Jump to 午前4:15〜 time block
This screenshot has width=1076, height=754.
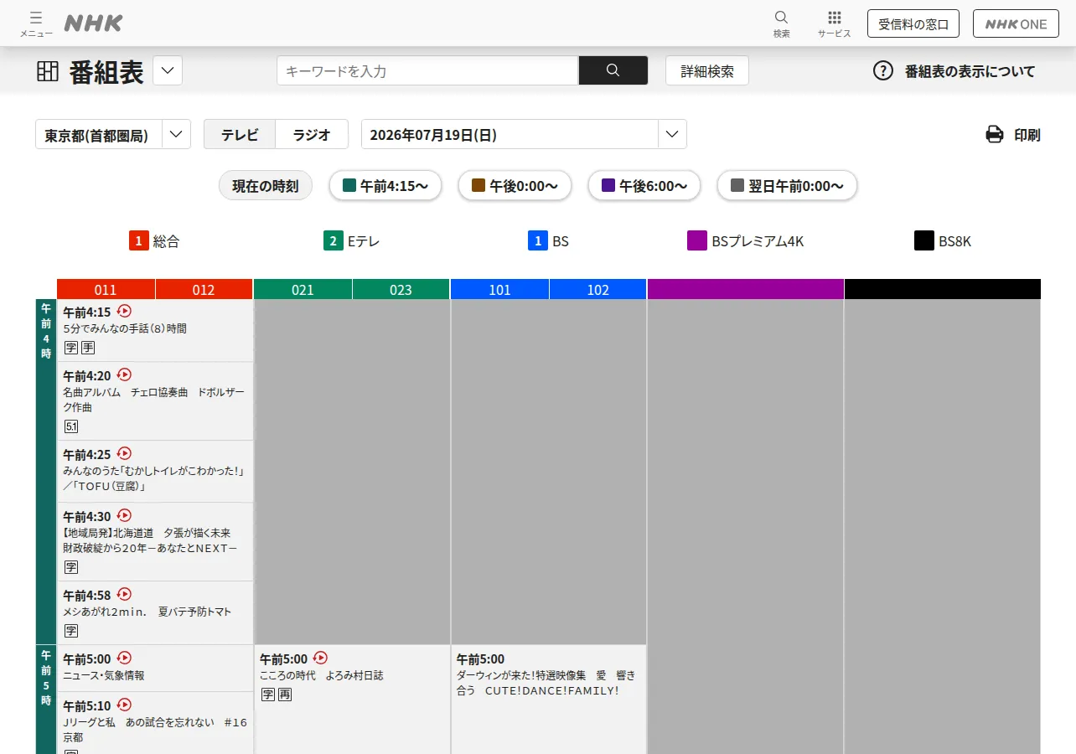click(385, 186)
